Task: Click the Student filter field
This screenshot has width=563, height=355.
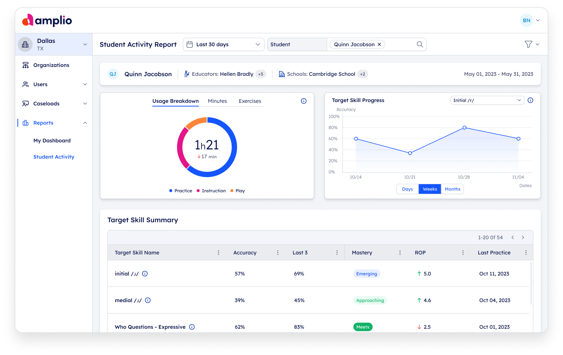Action: (x=297, y=44)
